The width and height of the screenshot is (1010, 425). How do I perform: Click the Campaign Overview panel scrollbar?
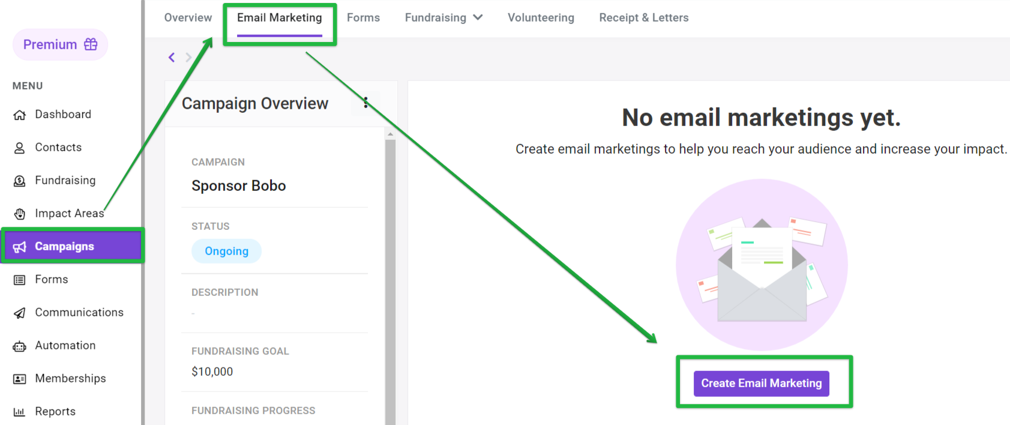(390, 276)
